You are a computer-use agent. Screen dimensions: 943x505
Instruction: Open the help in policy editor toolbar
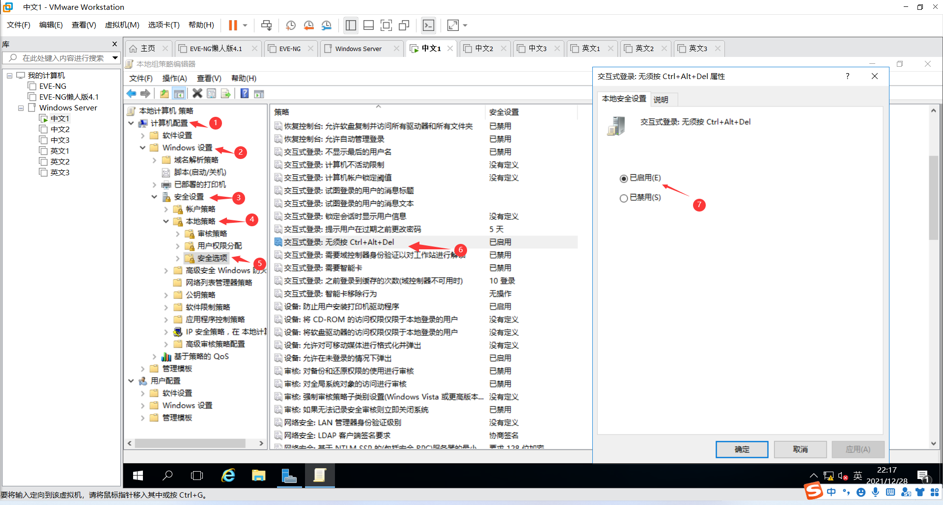tap(244, 93)
